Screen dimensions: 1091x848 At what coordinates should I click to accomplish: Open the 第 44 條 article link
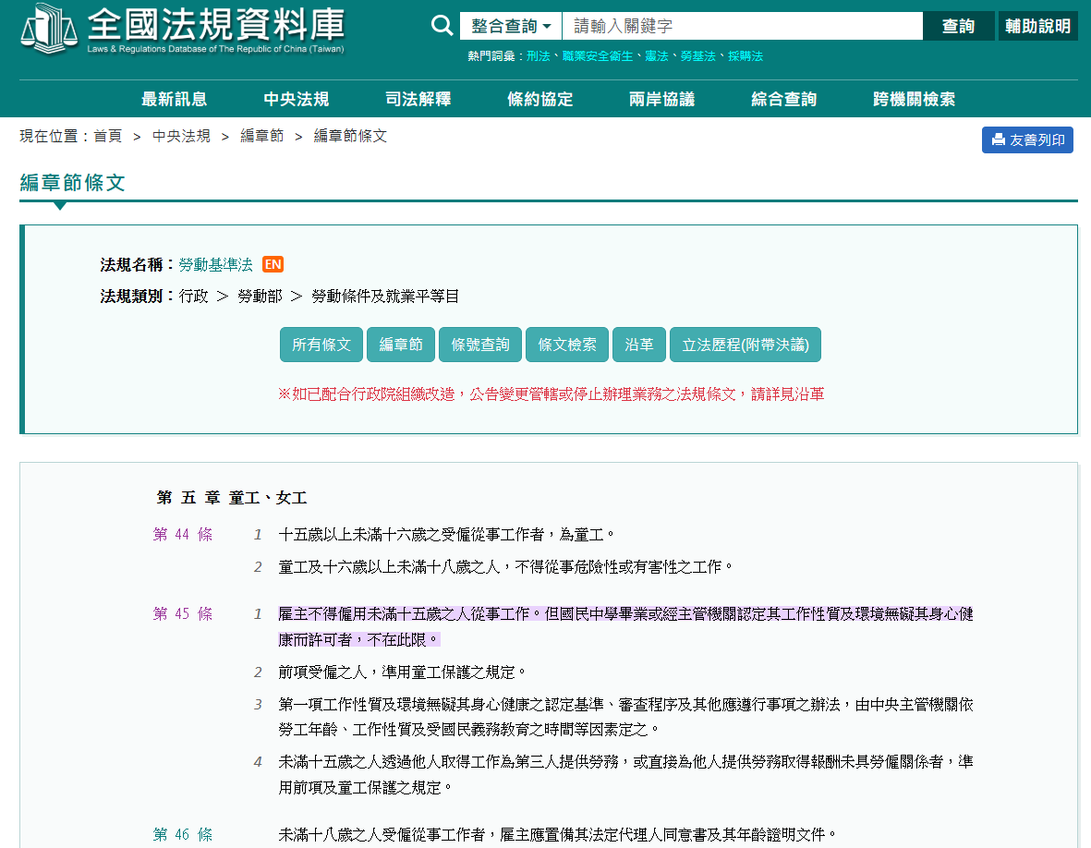(183, 534)
